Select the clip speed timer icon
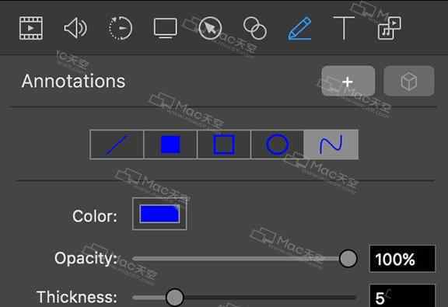 [121, 28]
